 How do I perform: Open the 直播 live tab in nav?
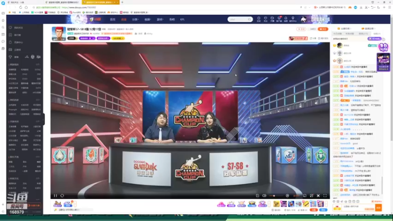(124, 19)
